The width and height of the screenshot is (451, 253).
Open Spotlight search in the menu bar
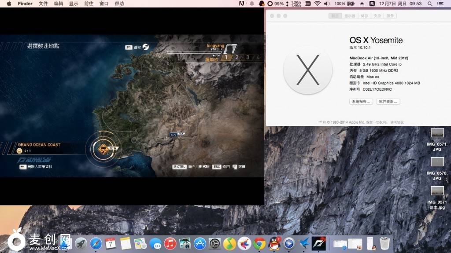click(x=429, y=4)
